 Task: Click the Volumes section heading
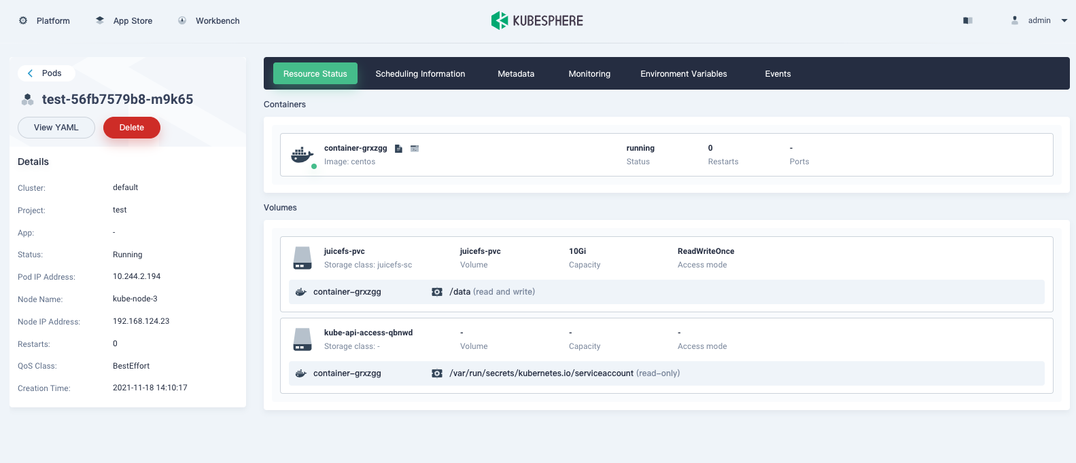pyautogui.click(x=280, y=208)
